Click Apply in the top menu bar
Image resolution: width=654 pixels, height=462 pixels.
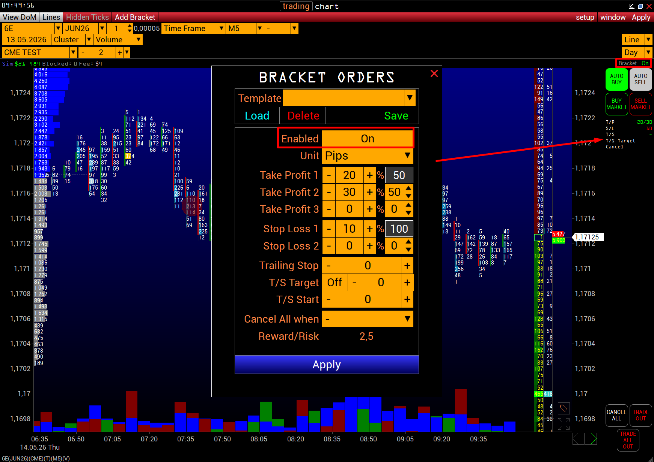coord(641,17)
